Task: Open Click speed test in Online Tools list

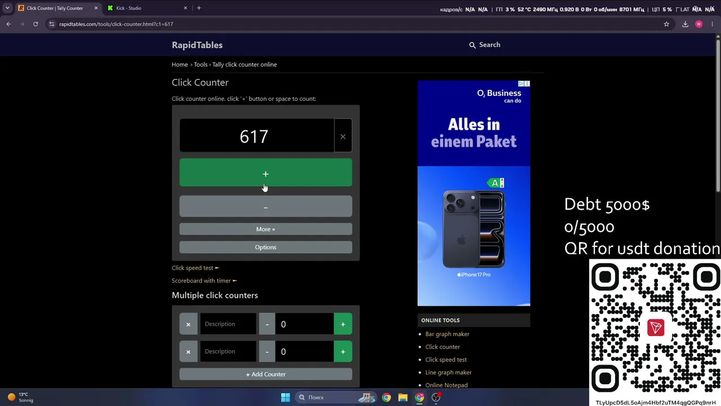Action: pyautogui.click(x=446, y=359)
